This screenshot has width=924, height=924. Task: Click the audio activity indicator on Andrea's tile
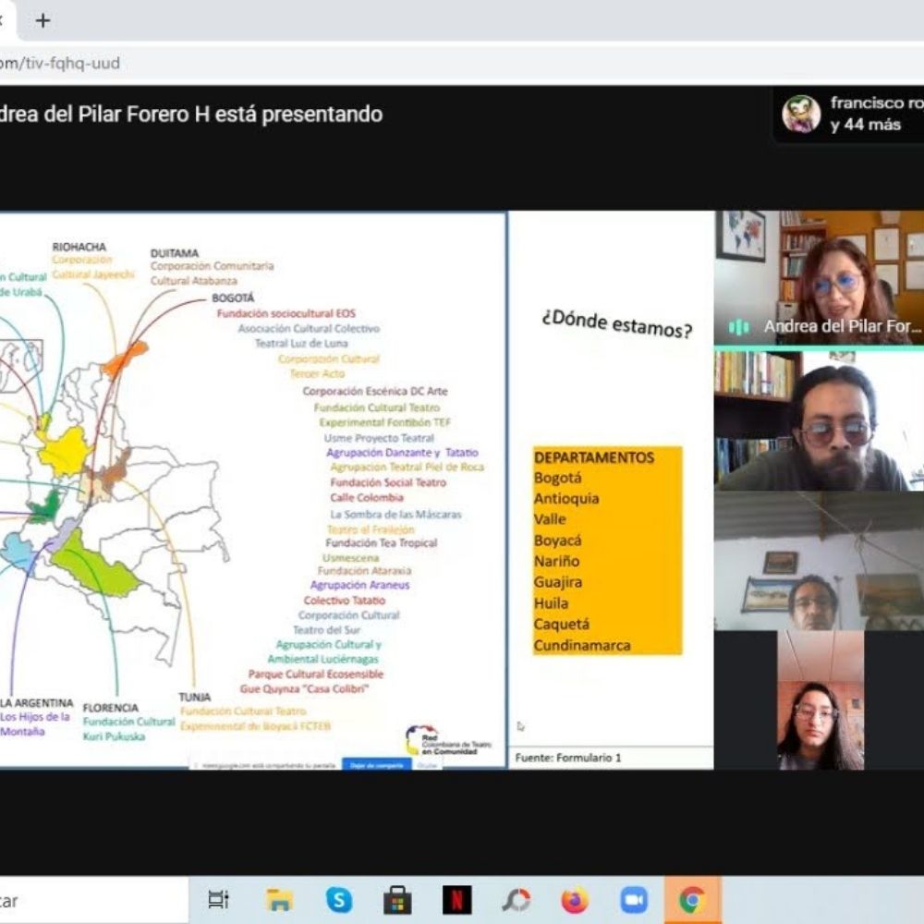pyautogui.click(x=739, y=327)
